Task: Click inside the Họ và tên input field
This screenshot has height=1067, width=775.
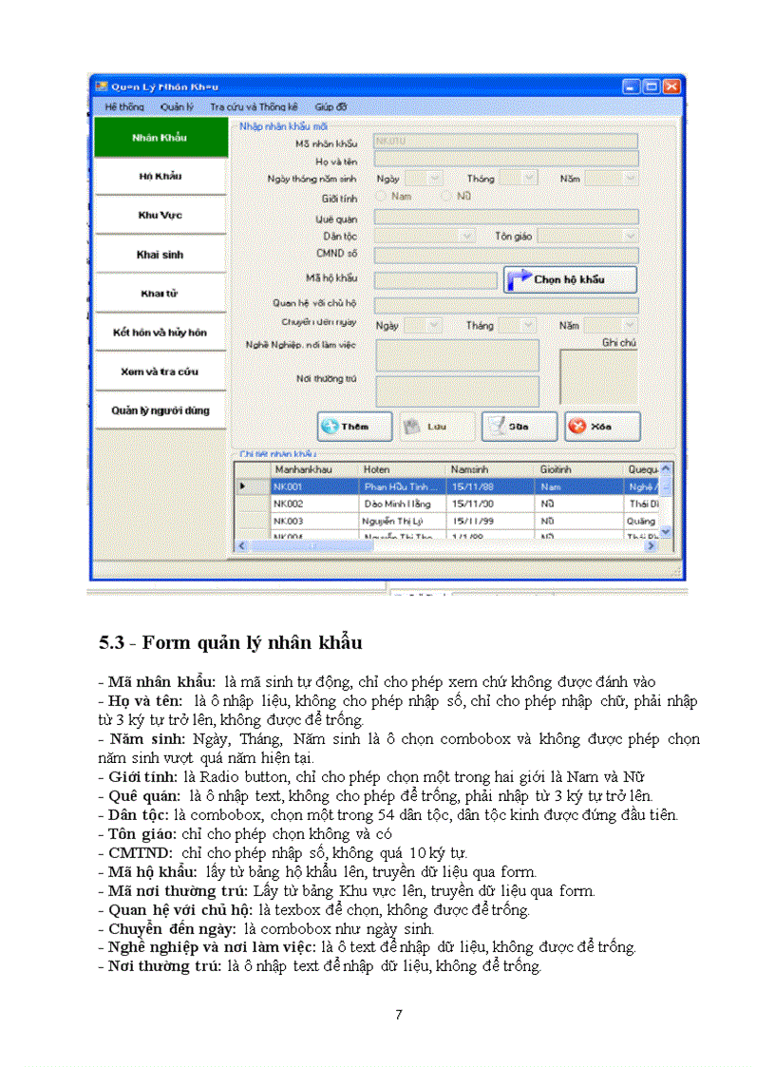Action: click(503, 158)
